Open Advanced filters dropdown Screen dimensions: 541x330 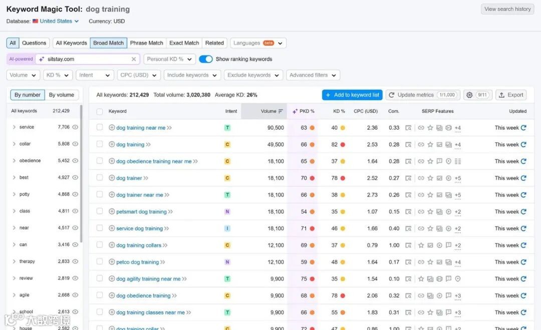313,75
